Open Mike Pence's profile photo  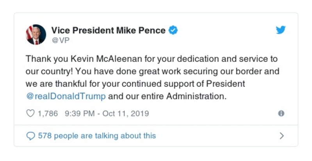pyautogui.click(x=36, y=34)
